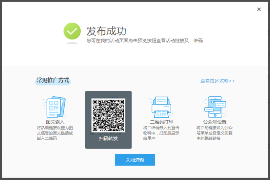Viewport: 270px width, 180px height.
Task: Select the 图文嵌入 document icon
Action: (x=55, y=107)
